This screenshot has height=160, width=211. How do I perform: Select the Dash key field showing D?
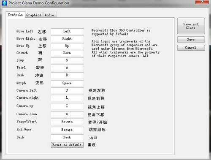67,75
